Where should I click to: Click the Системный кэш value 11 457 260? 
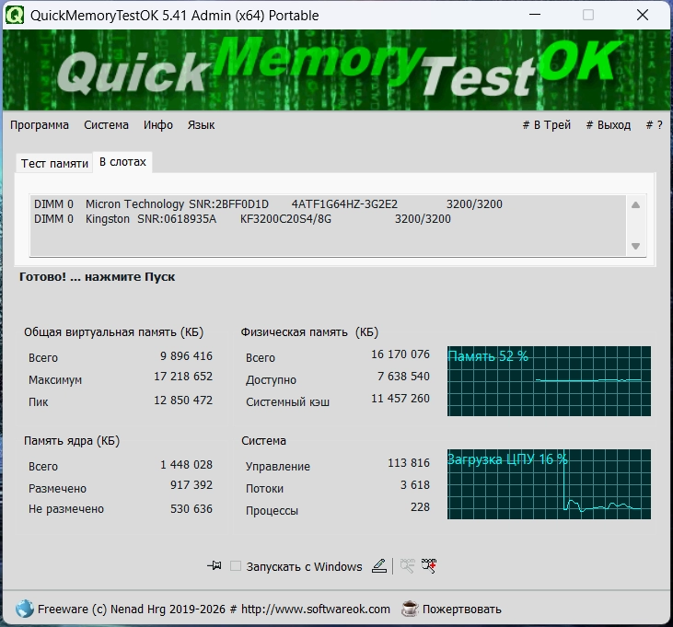(x=400, y=399)
